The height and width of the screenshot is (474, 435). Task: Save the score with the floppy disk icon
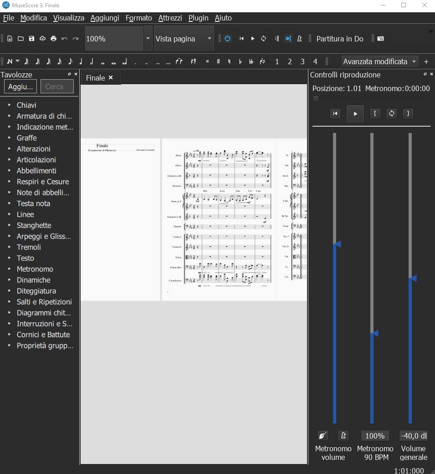(31, 39)
